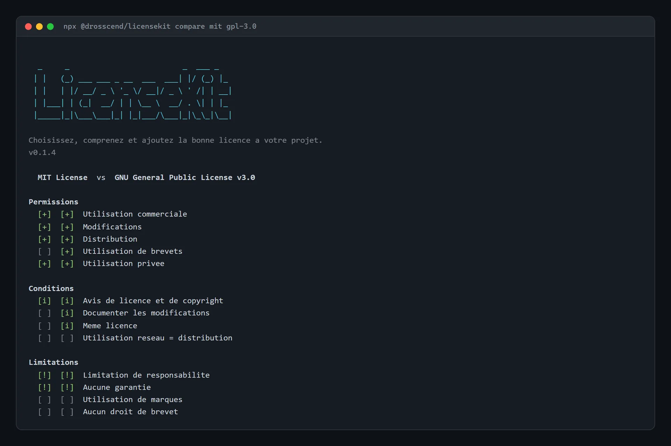Click empty GPL marker for Utilisation de marques

pyautogui.click(x=67, y=400)
